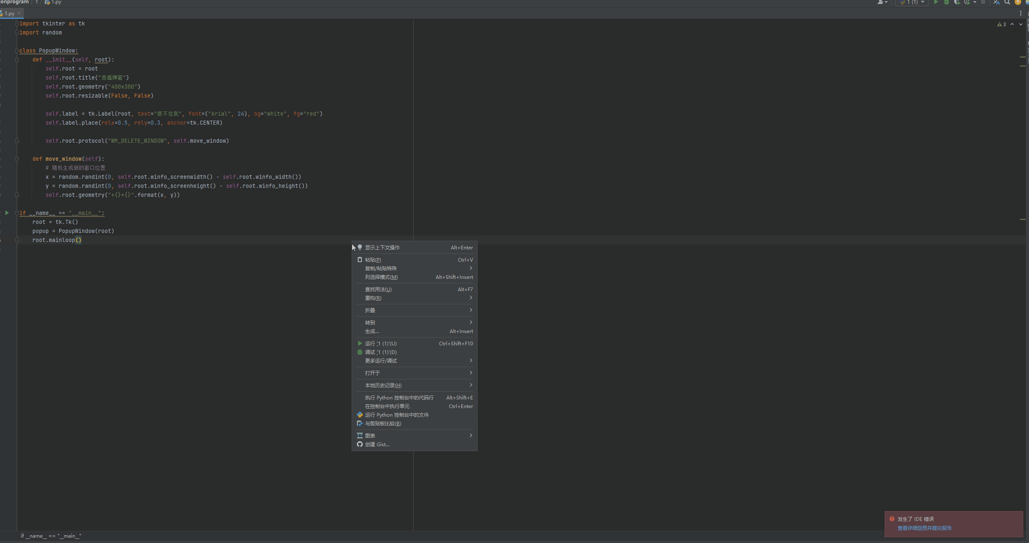Open the 更多运行/调试 submenu
This screenshot has width=1029, height=543.
coord(414,361)
